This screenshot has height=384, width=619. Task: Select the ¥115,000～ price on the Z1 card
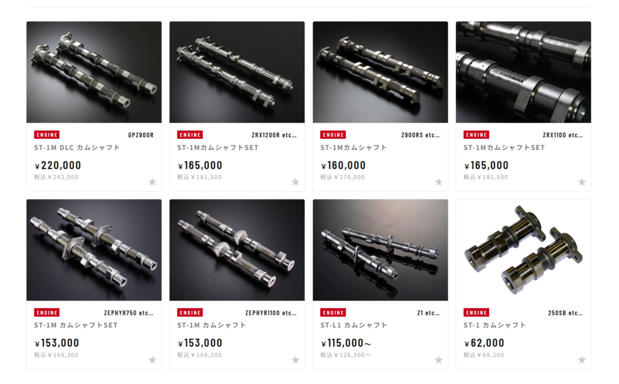pyautogui.click(x=346, y=343)
